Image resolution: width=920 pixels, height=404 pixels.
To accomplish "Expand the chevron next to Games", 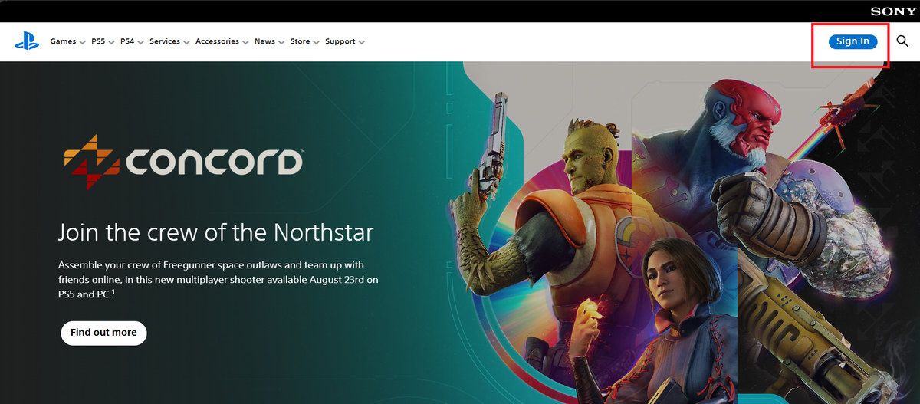I will (x=82, y=42).
